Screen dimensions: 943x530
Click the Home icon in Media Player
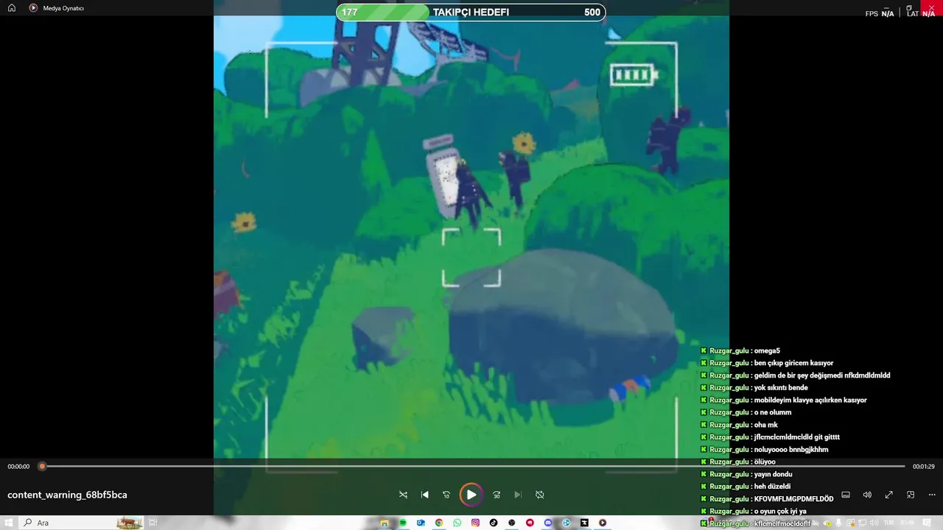(12, 8)
